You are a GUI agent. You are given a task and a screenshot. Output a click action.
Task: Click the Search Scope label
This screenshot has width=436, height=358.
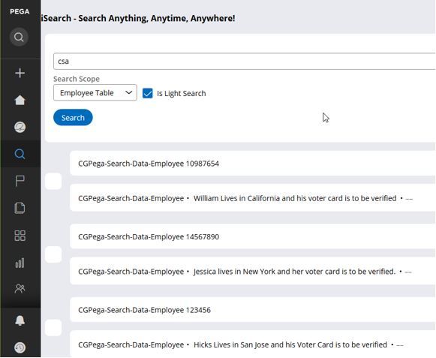pyautogui.click(x=77, y=79)
